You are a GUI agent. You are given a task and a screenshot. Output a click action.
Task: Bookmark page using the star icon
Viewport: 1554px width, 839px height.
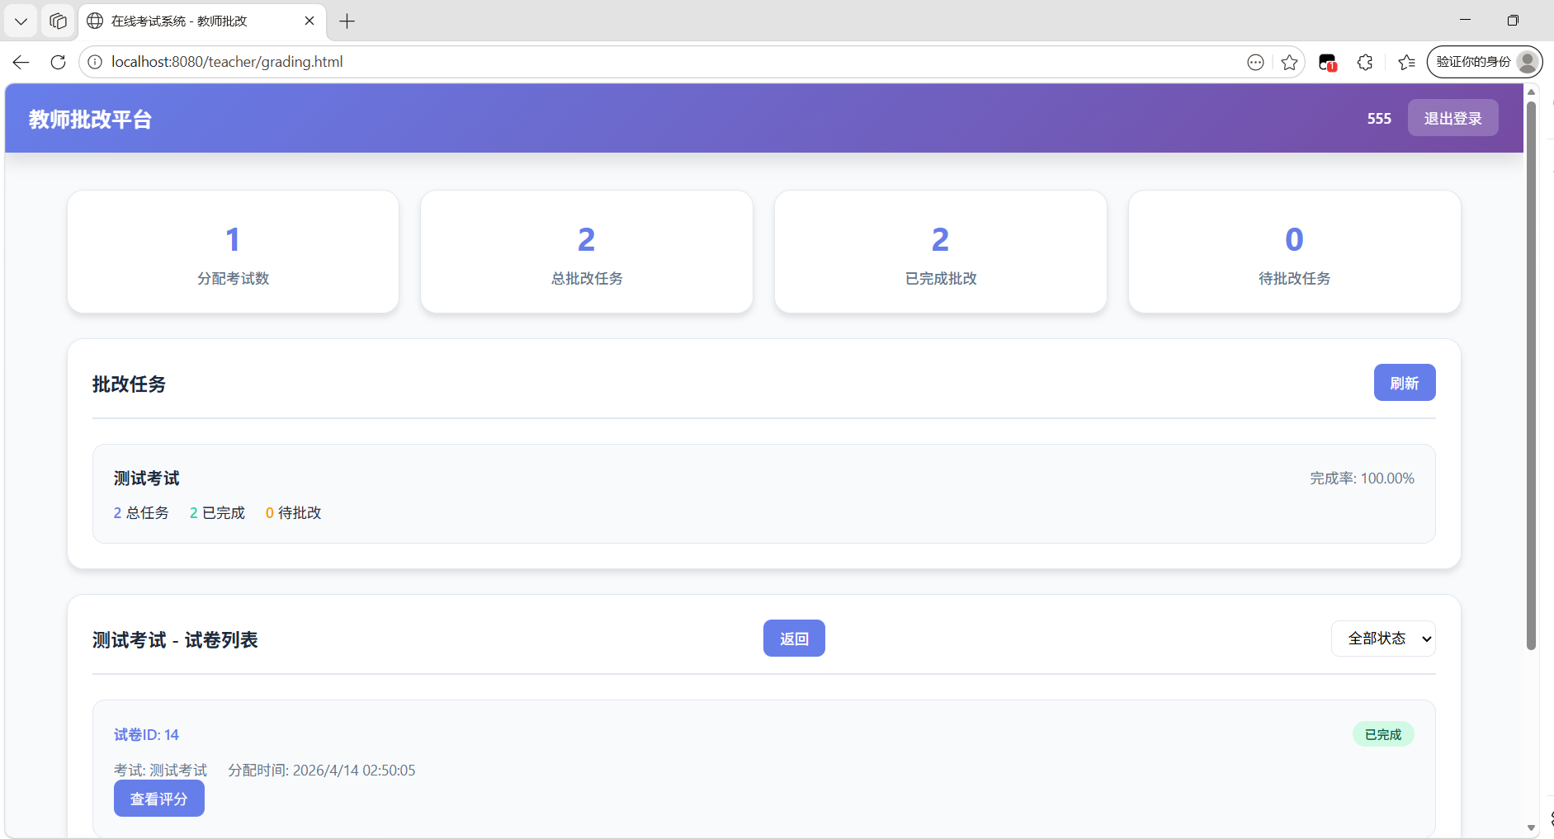pos(1289,62)
